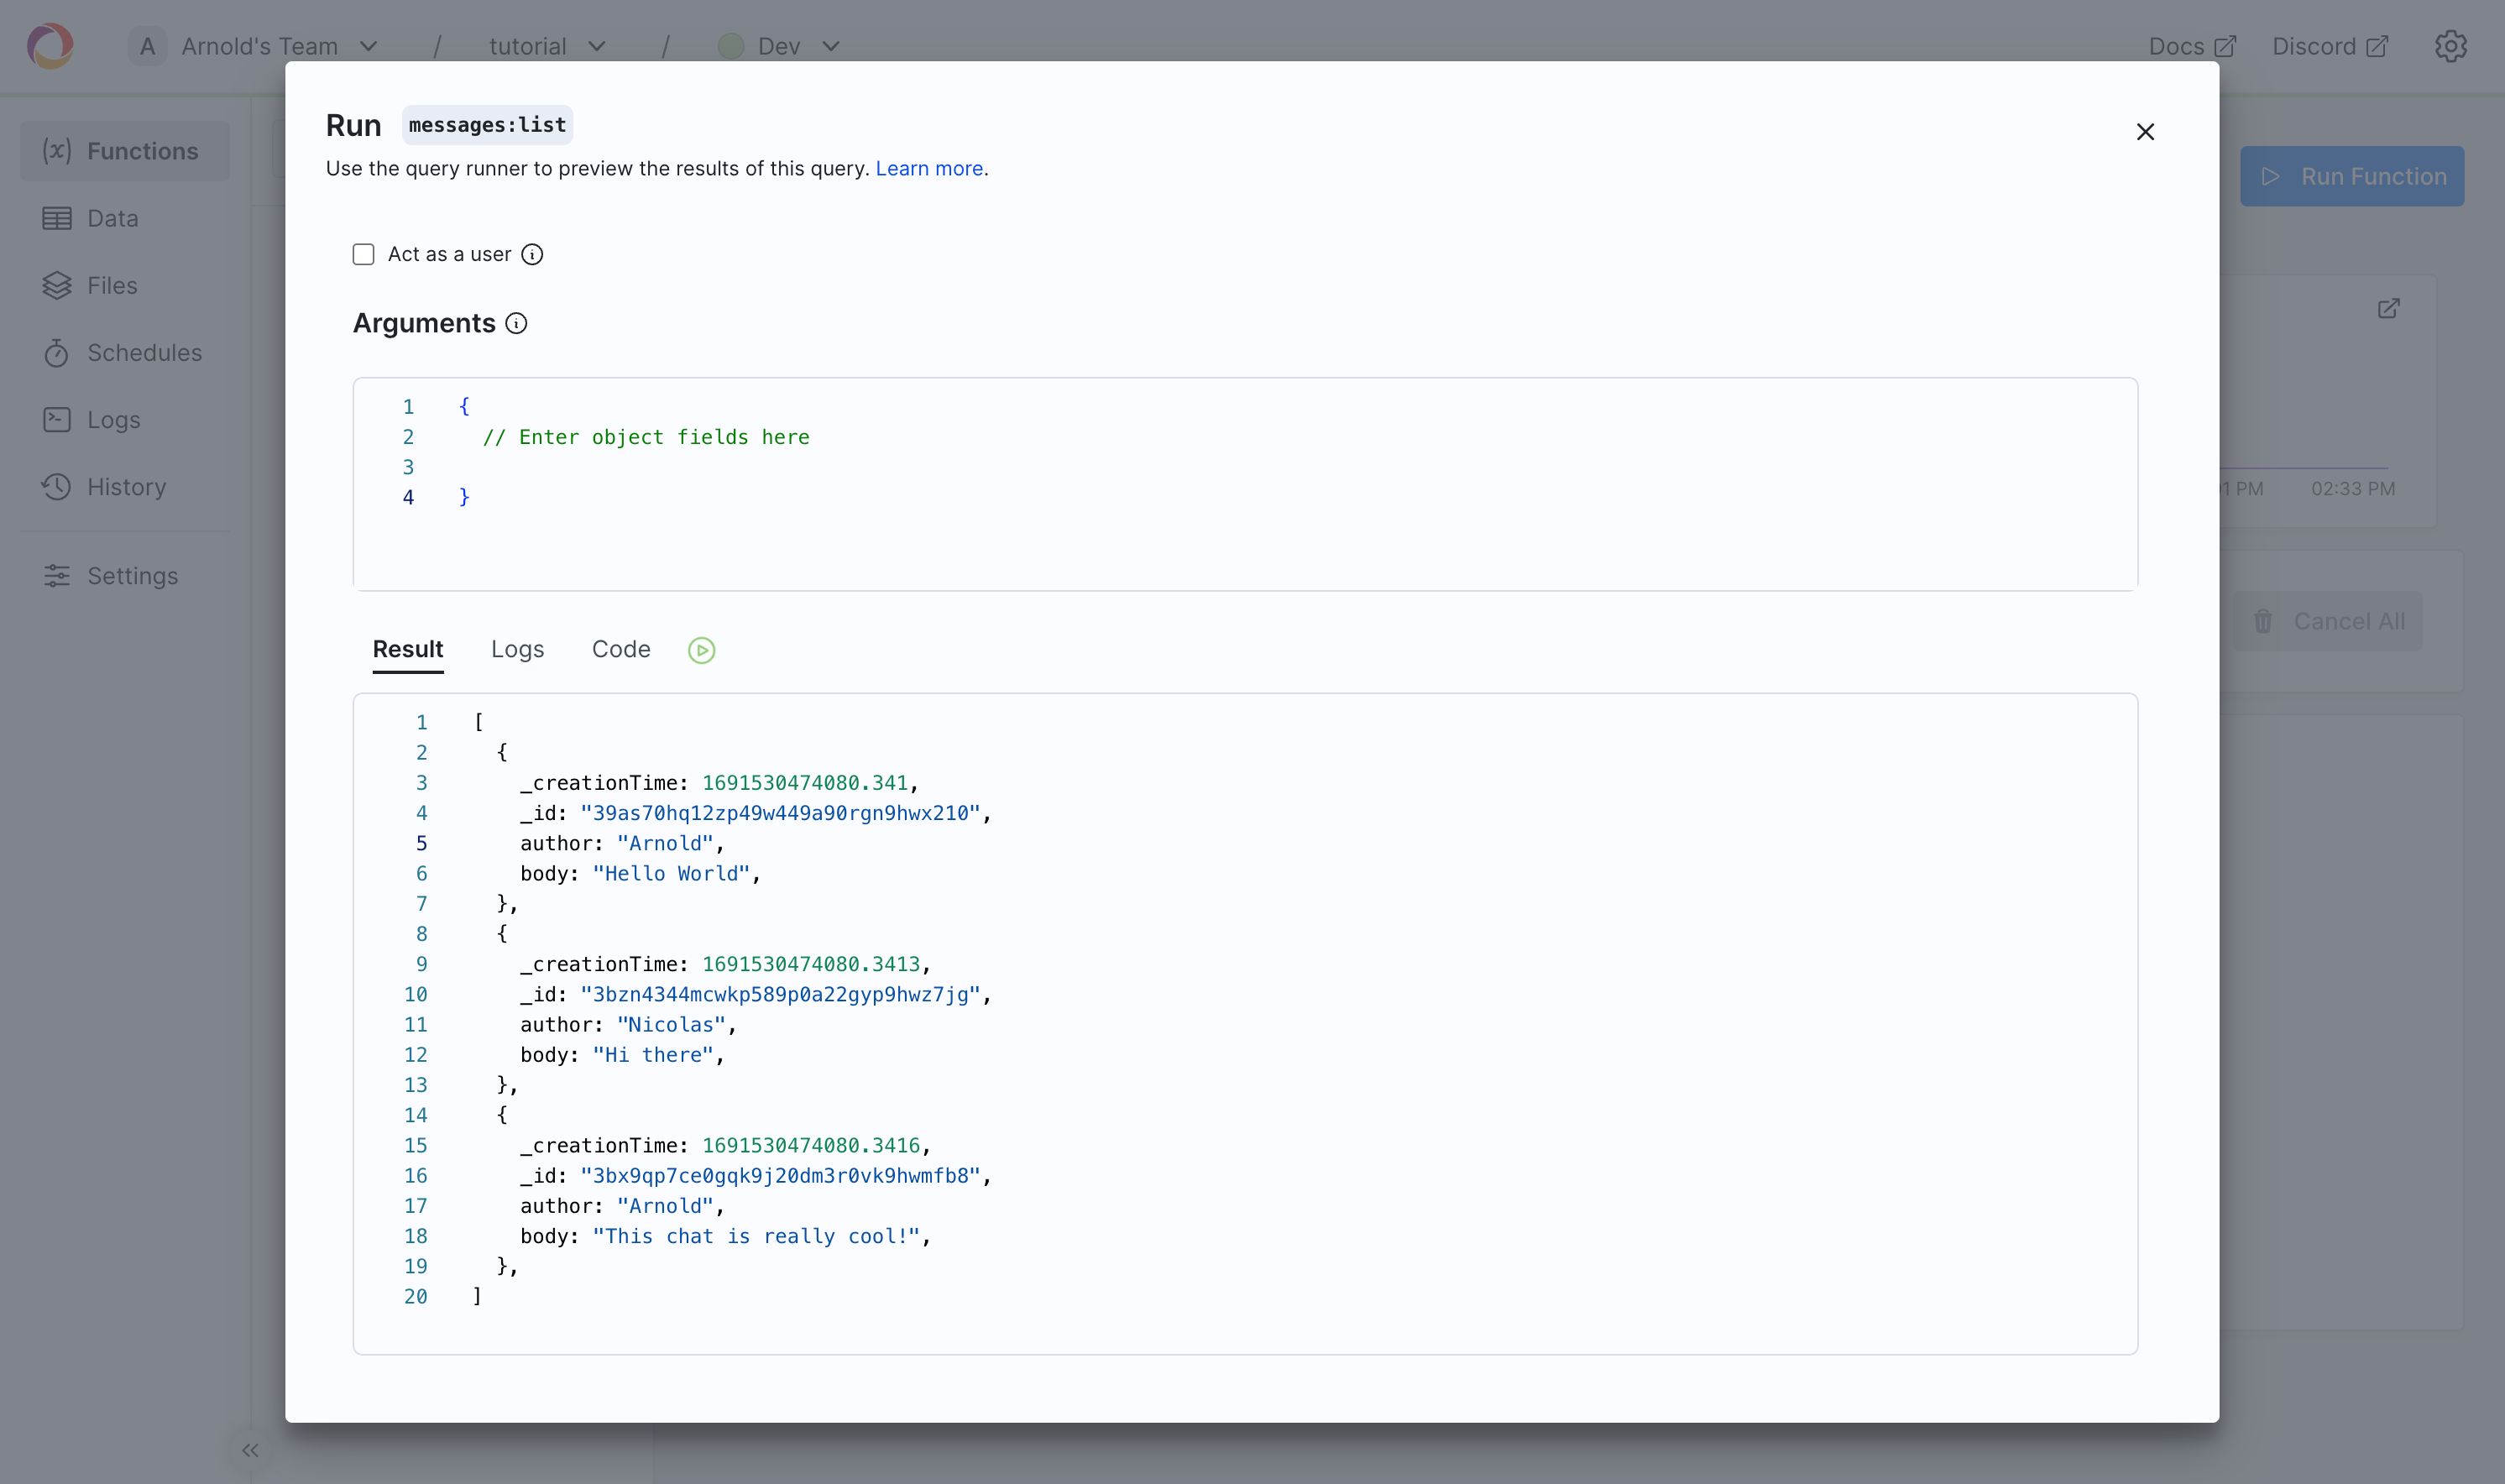Viewport: 2505px width, 1484px height.
Task: Open the Dev deployment dropdown
Action: pyautogui.click(x=780, y=46)
